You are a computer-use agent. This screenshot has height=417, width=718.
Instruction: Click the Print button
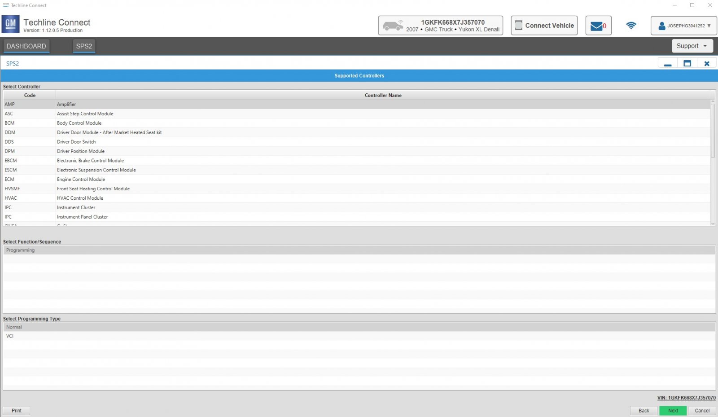pos(17,411)
